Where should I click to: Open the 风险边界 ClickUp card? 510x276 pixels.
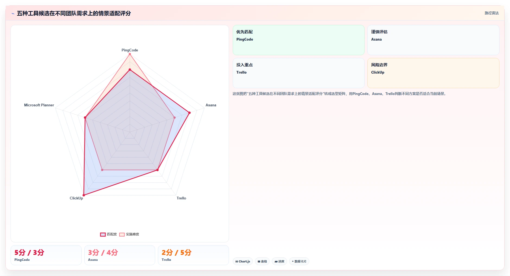pos(433,73)
